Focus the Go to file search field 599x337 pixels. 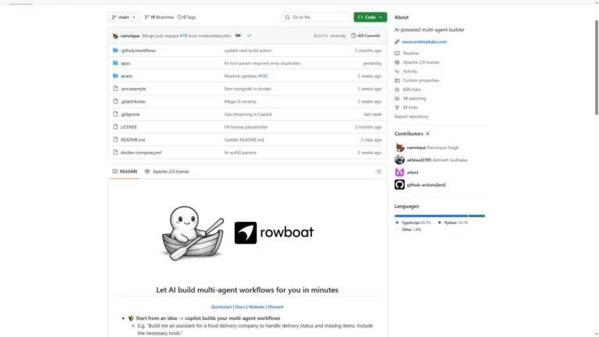pyautogui.click(x=315, y=17)
